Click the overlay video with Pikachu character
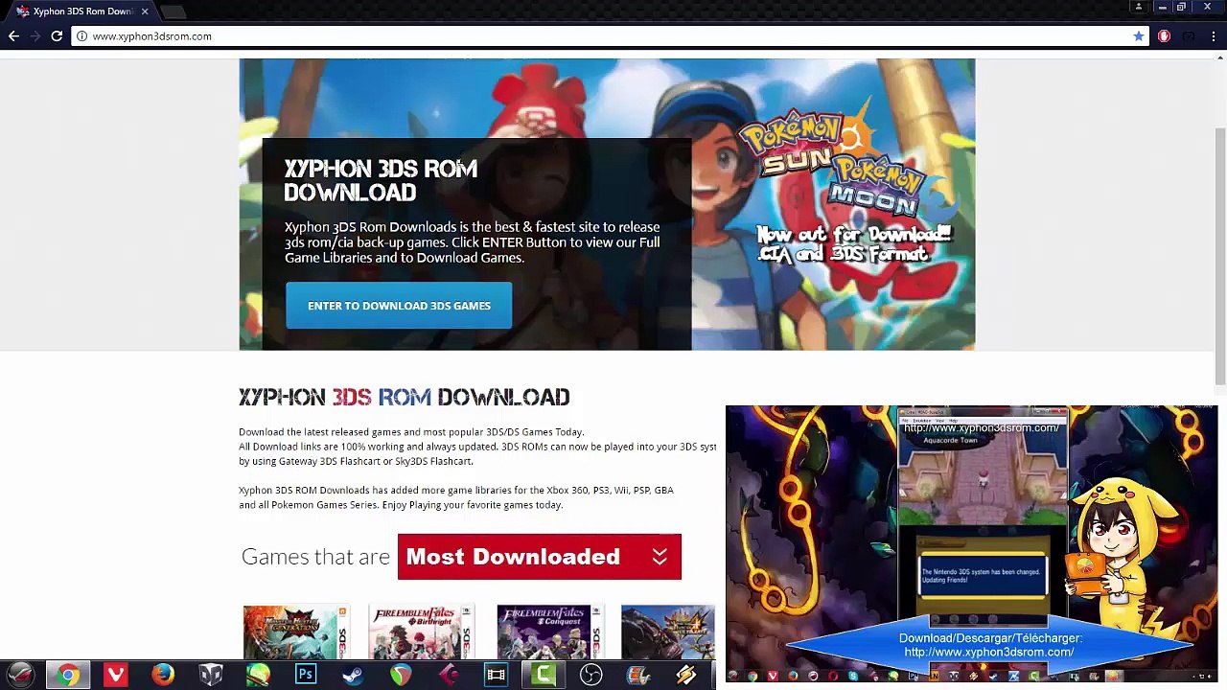This screenshot has width=1227, height=690. click(x=971, y=543)
